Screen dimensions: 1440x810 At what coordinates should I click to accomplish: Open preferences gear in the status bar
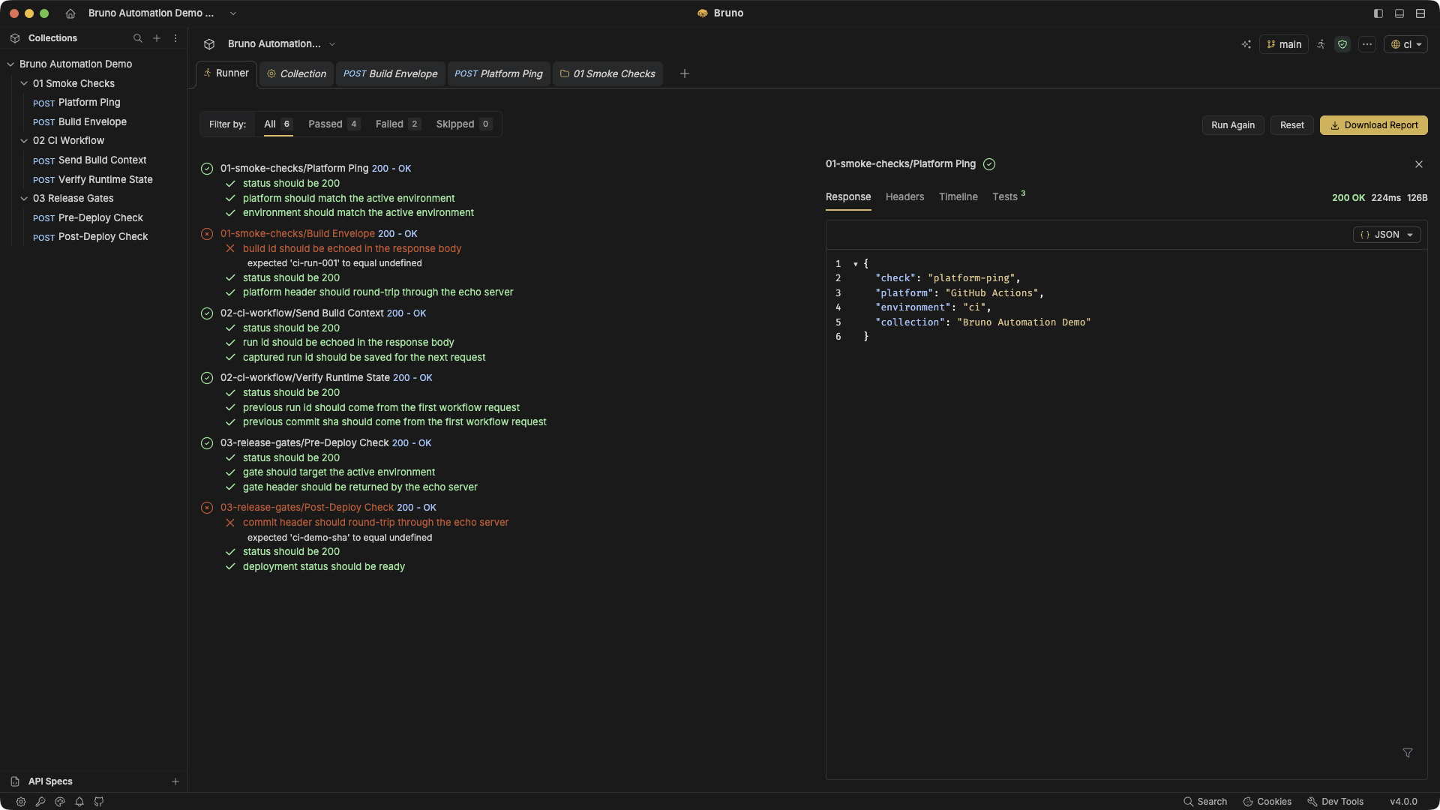pyautogui.click(x=21, y=802)
